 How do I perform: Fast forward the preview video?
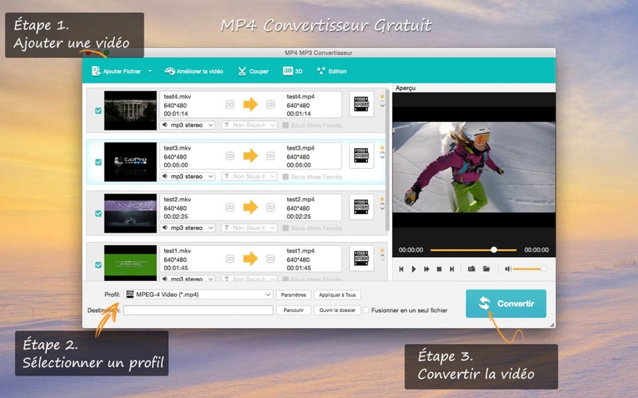pos(427,269)
